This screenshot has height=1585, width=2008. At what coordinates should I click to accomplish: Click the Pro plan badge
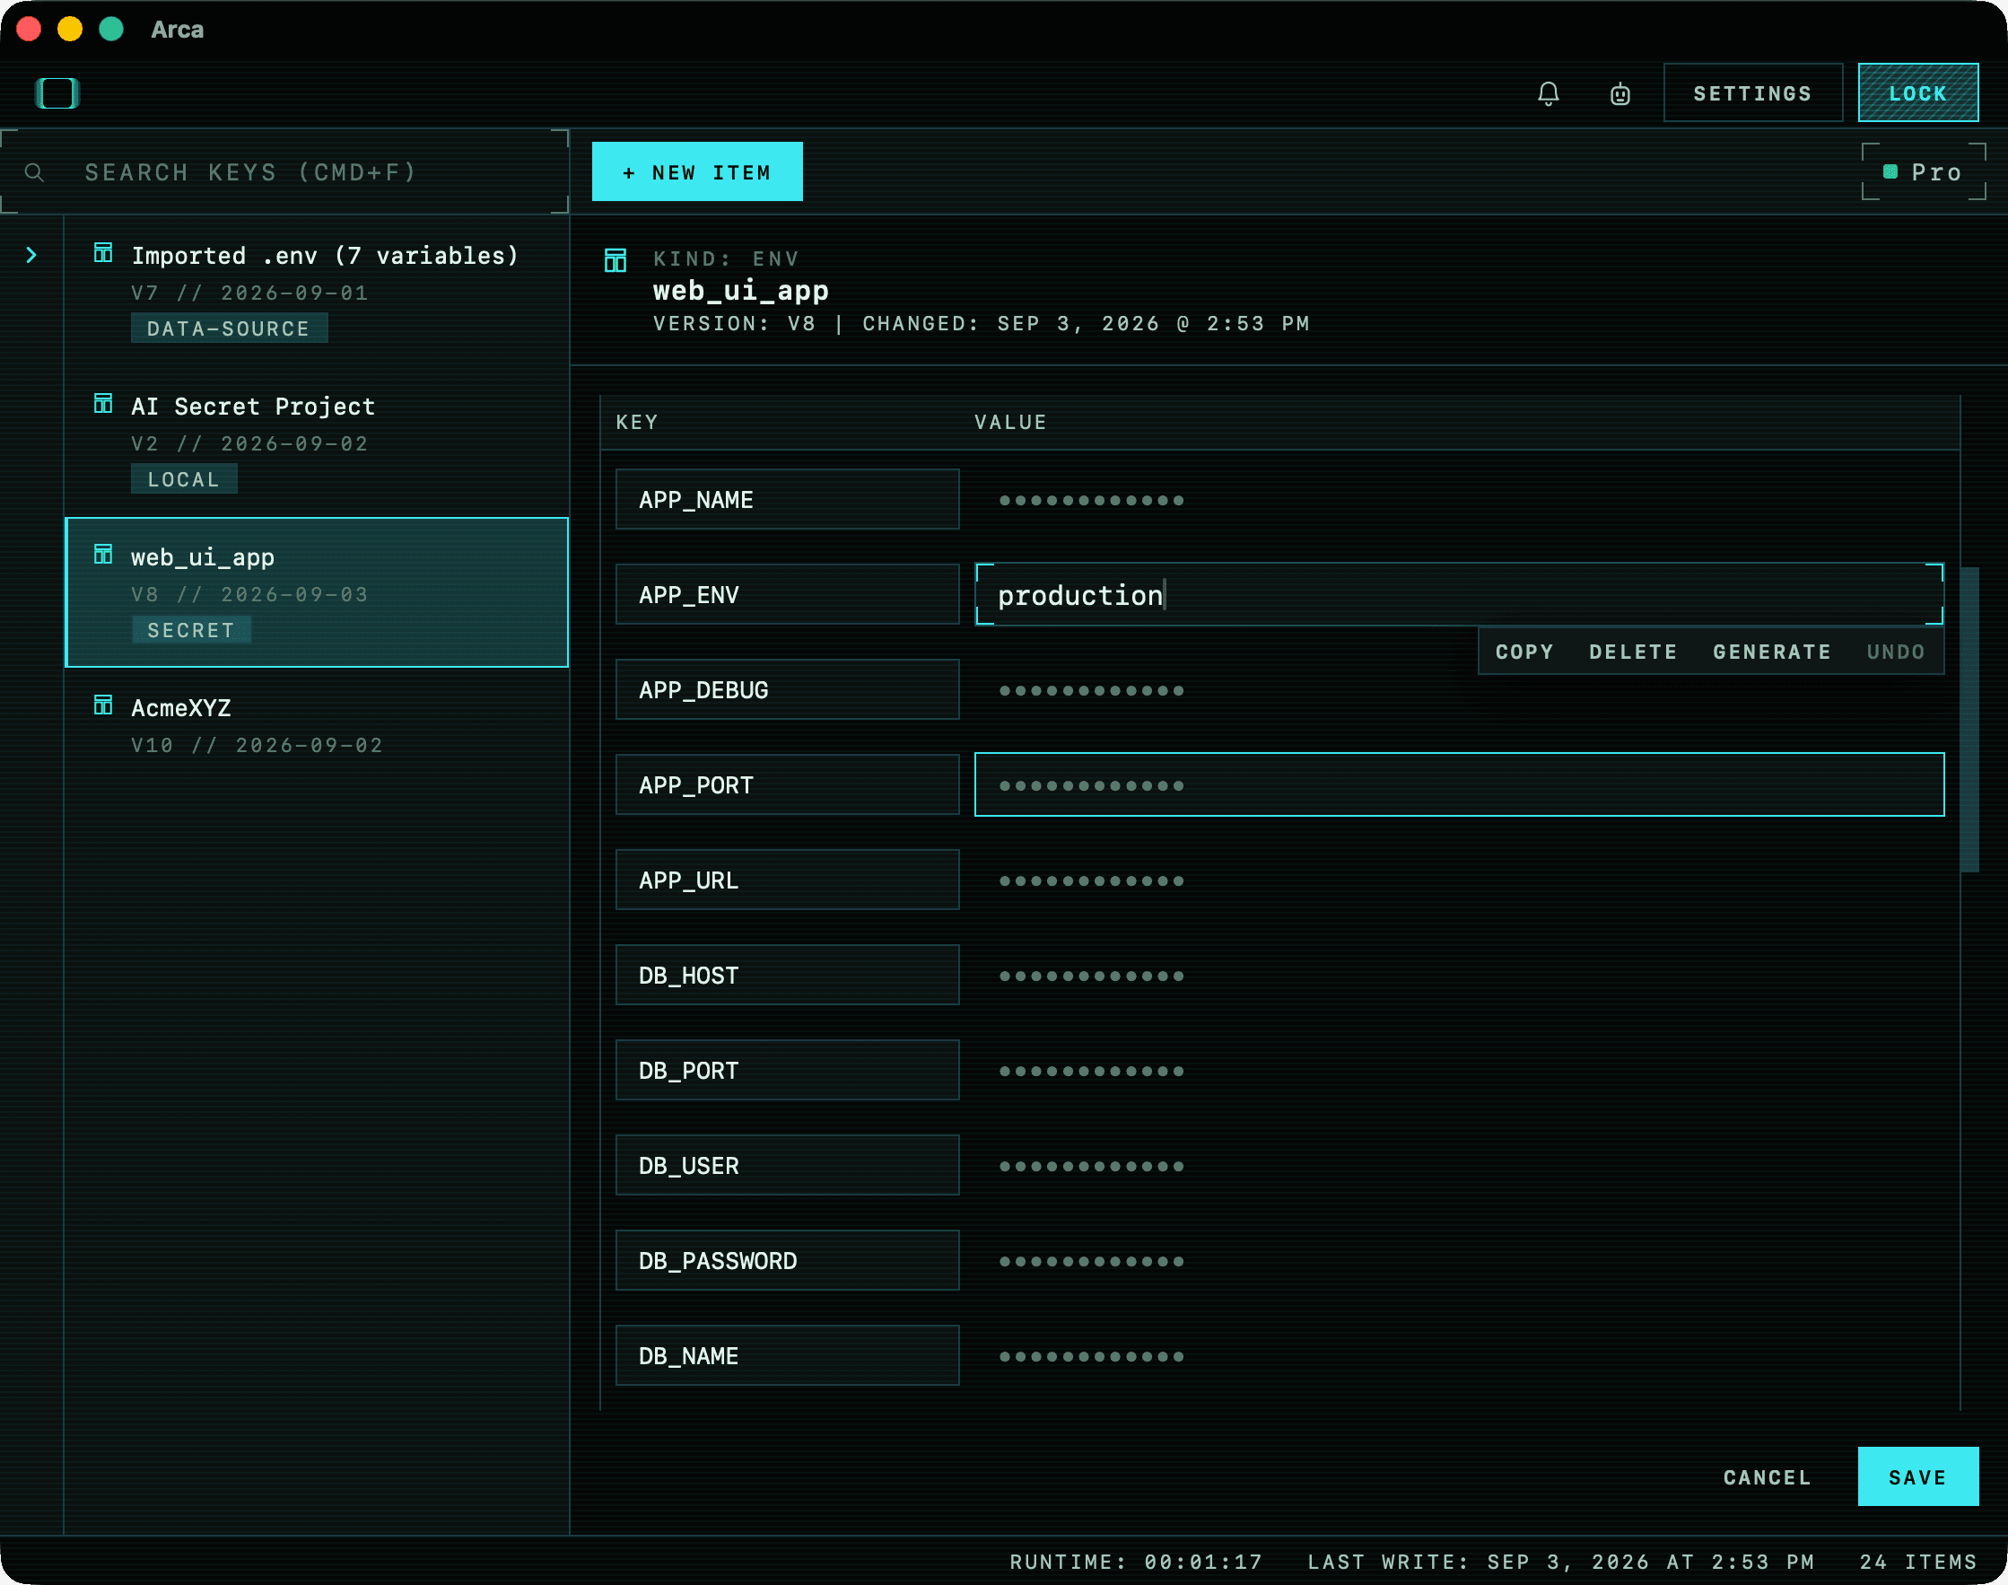1924,172
